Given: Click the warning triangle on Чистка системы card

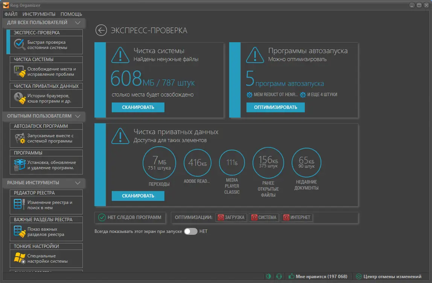Looking at the screenshot, I should click(120, 55).
